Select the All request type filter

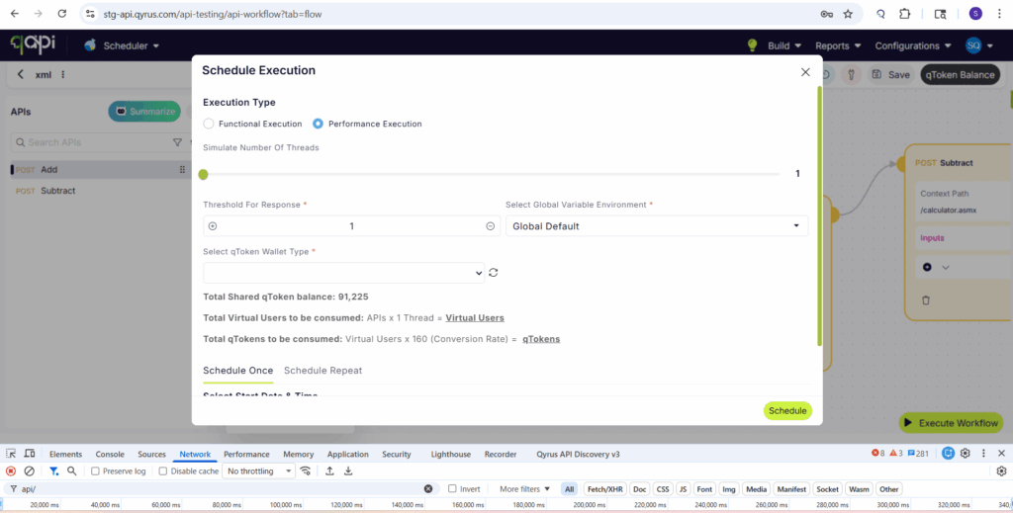pyautogui.click(x=569, y=489)
